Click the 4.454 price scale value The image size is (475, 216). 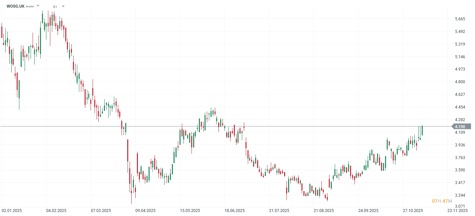[460, 107]
